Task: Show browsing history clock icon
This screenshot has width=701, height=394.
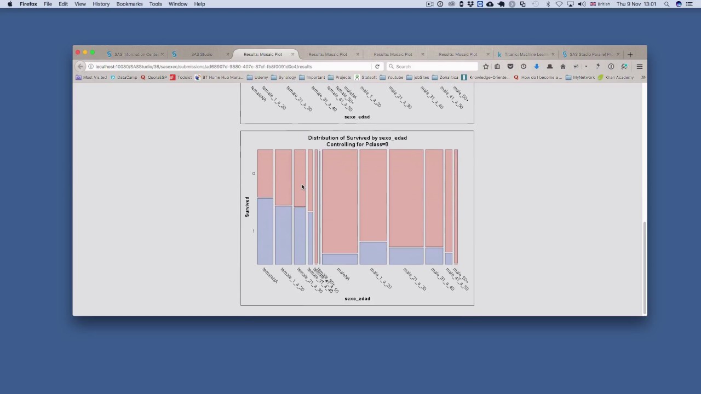Action: [524, 66]
